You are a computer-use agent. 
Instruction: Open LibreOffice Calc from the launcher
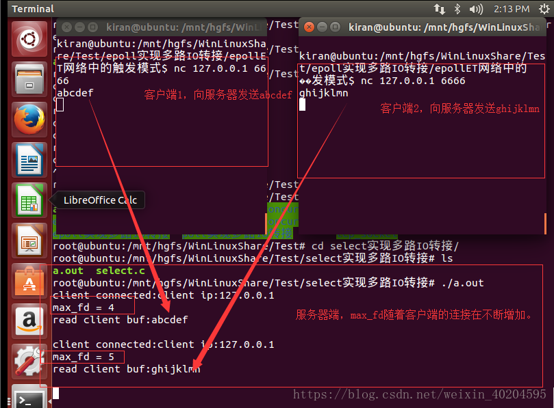tap(29, 200)
